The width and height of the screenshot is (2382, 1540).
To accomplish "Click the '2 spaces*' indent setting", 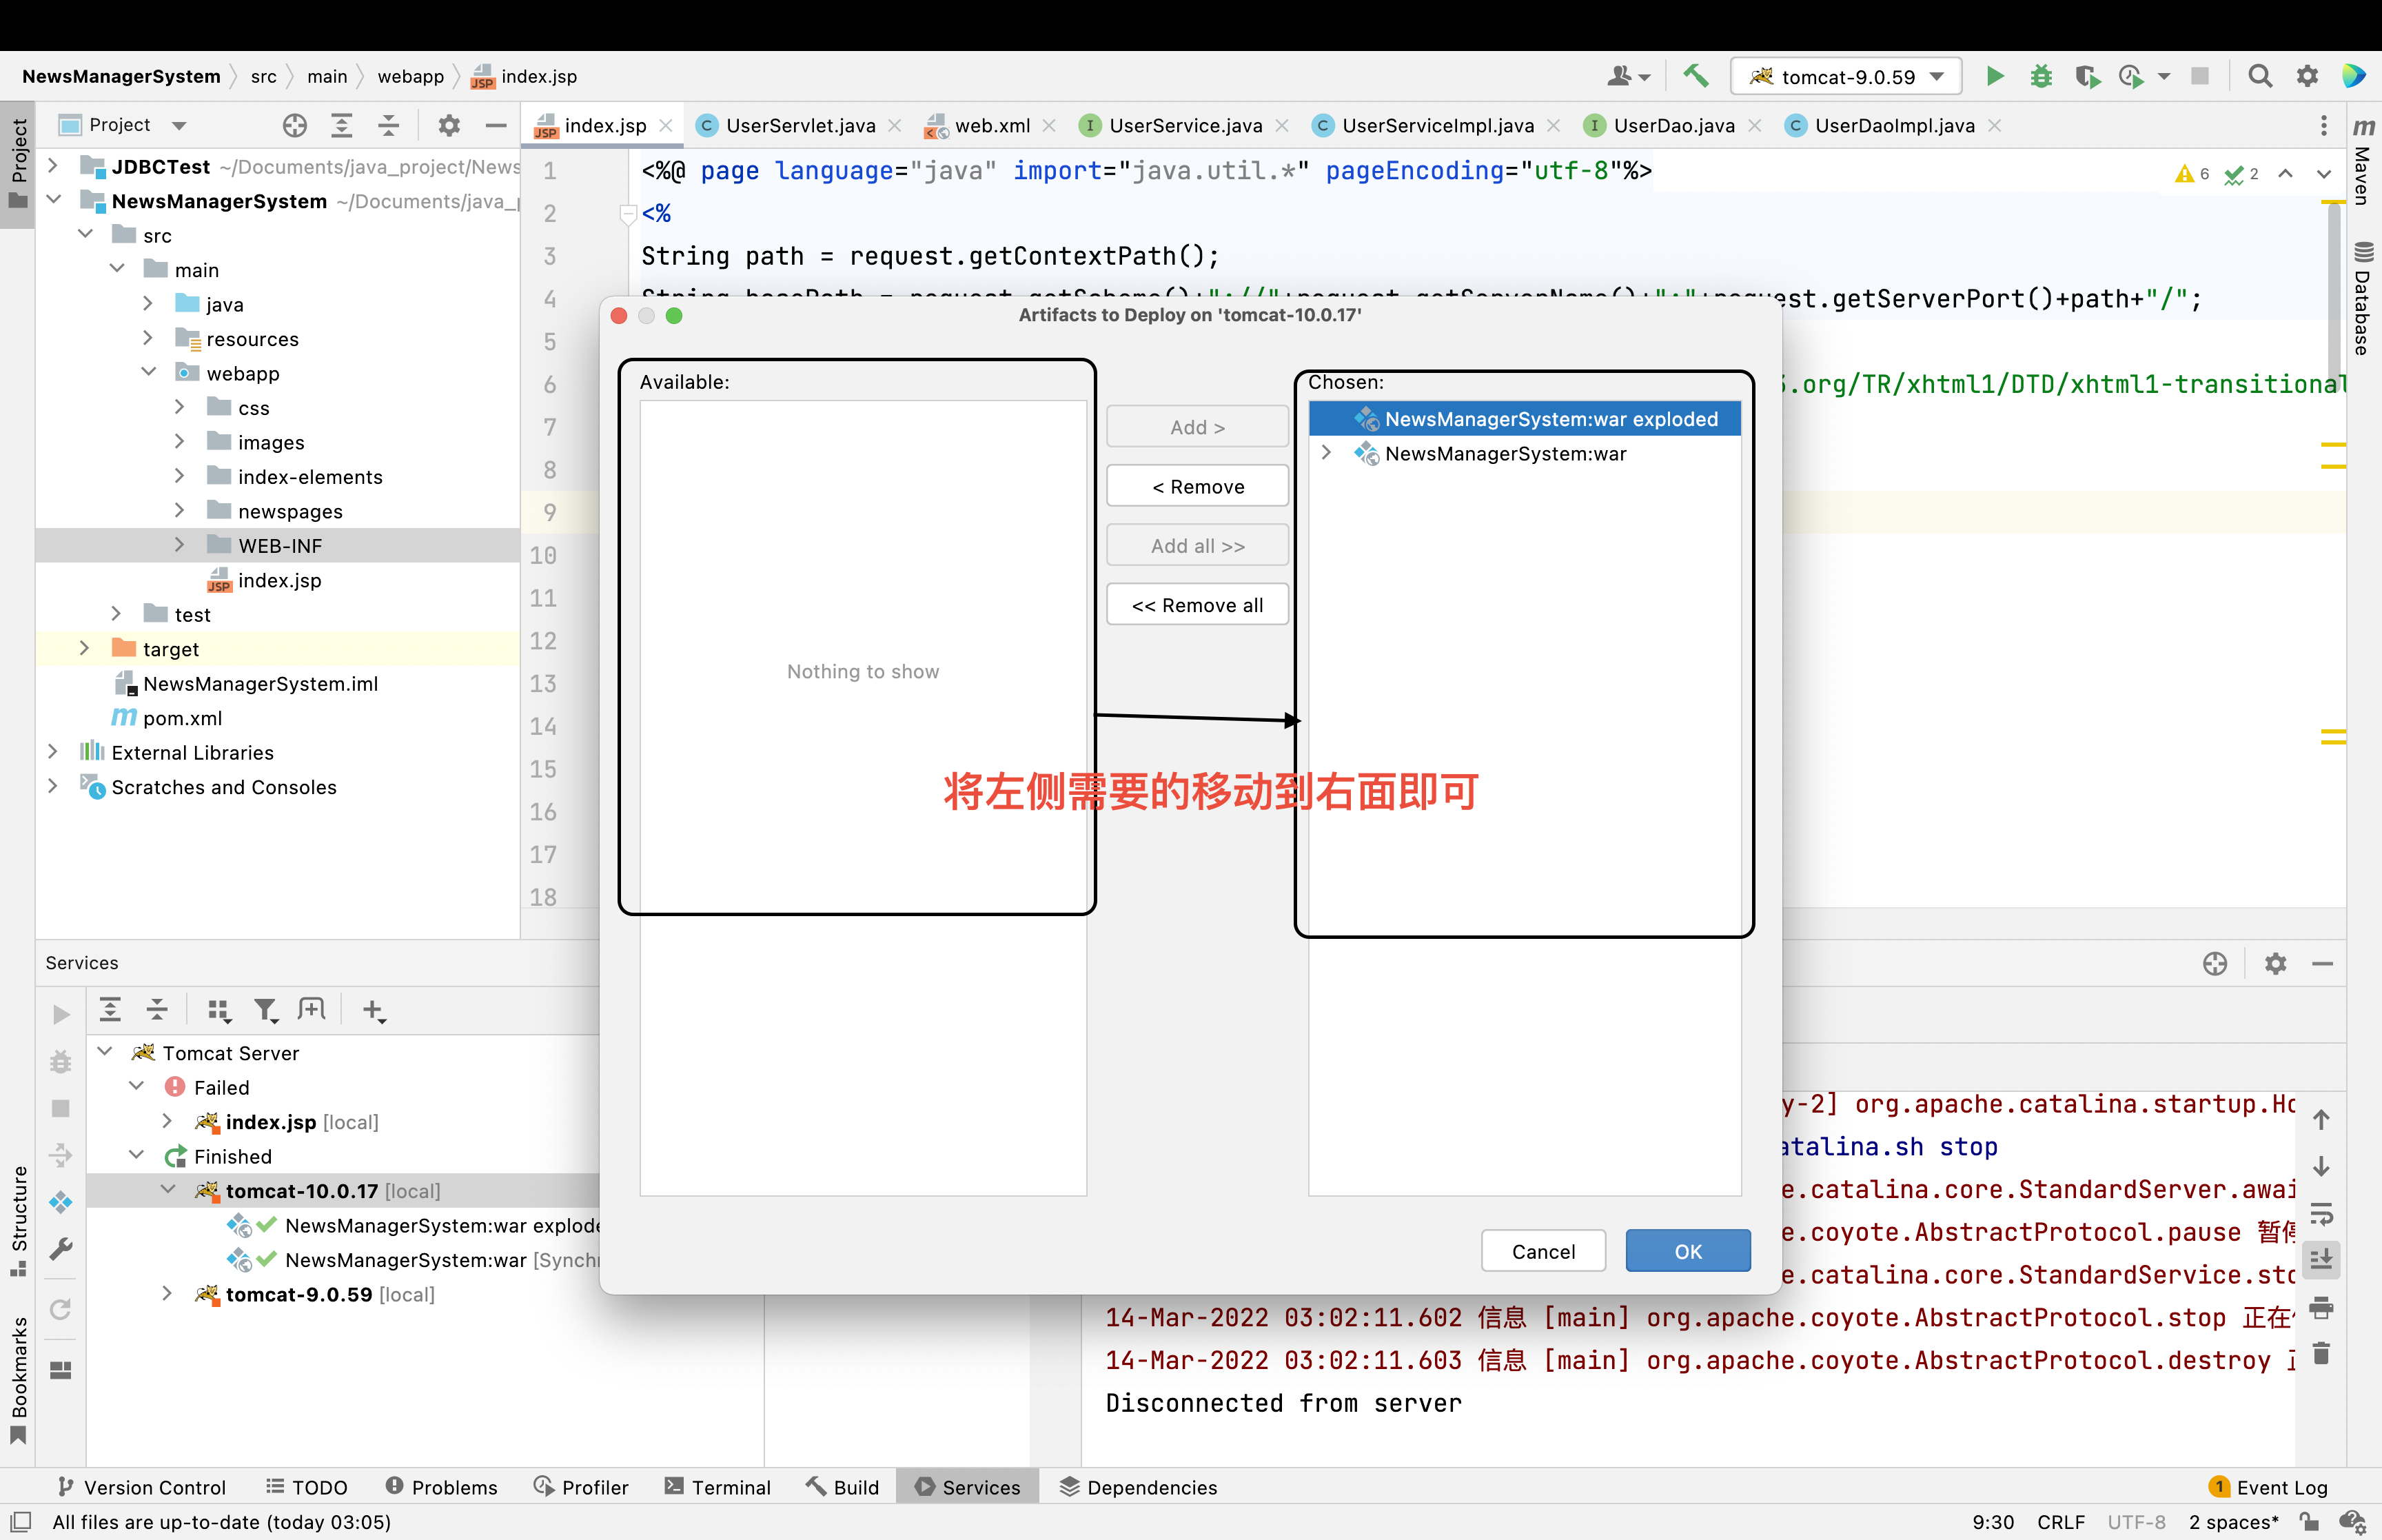I will (2233, 1521).
